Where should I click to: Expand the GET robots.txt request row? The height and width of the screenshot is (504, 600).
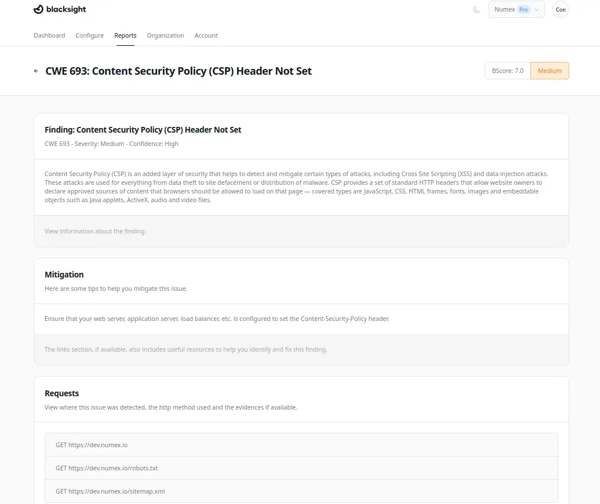301,468
